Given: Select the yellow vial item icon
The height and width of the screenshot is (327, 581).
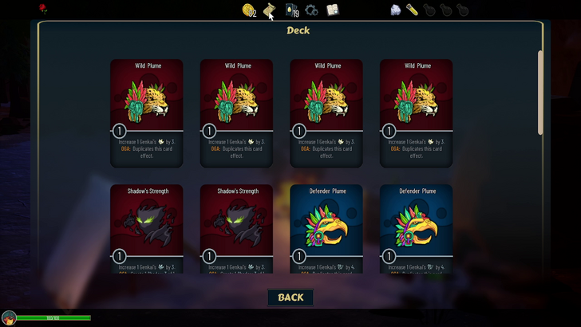Looking at the screenshot, I should [412, 10].
